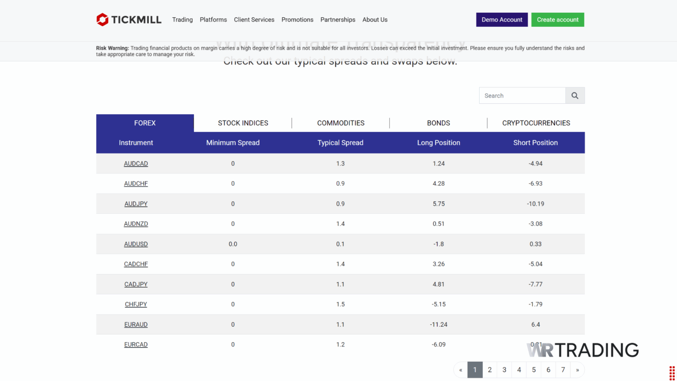Viewport: 677px width, 381px height.
Task: Click the green Create account button
Action: click(x=558, y=19)
